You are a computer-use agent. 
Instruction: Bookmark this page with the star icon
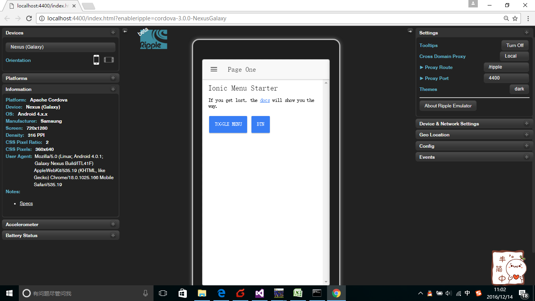pos(515,18)
